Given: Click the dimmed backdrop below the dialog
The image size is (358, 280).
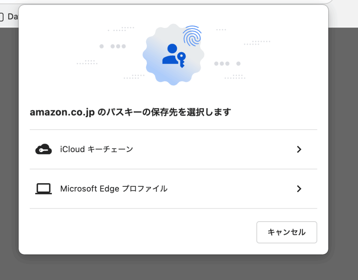Looking at the screenshot, I should coord(175,267).
